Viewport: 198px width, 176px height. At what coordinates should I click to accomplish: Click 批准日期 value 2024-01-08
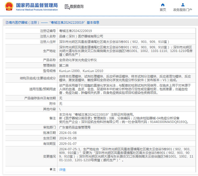[68, 133]
